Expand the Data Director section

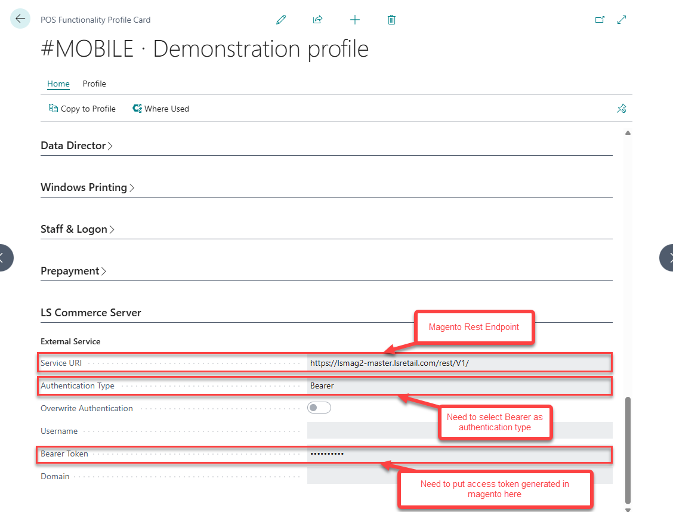pos(76,146)
